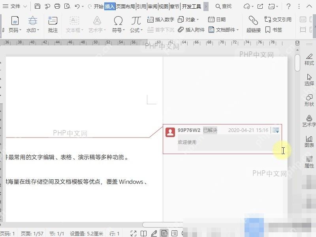This screenshot has height=237, width=316.
Task: Click the 书签 bookmark icon
Action: (x=273, y=30)
